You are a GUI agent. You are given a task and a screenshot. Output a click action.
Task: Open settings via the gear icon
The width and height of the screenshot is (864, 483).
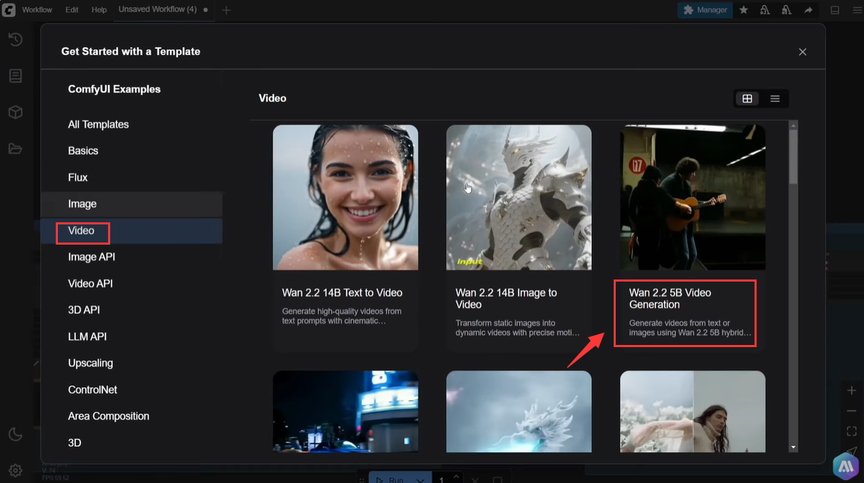pos(15,470)
